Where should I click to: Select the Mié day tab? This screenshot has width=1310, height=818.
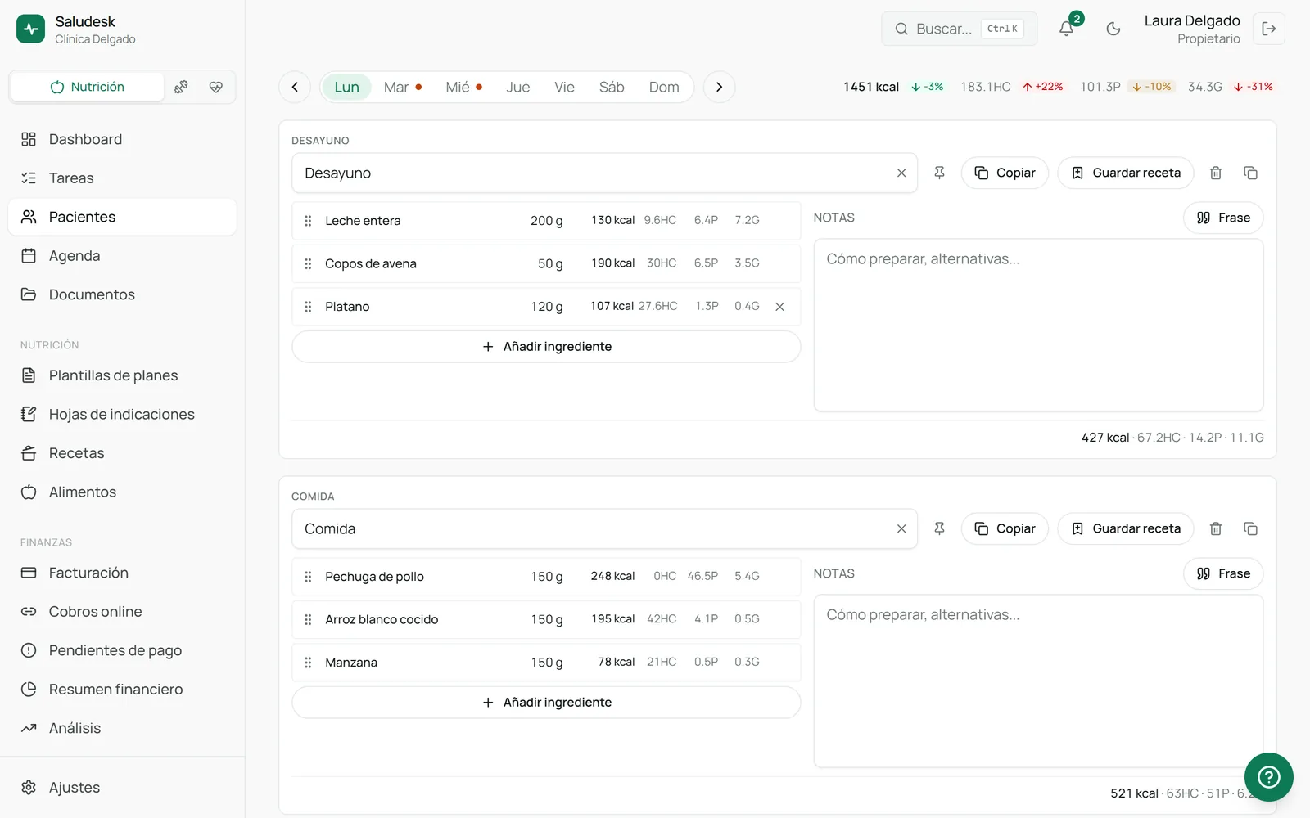[x=463, y=87]
